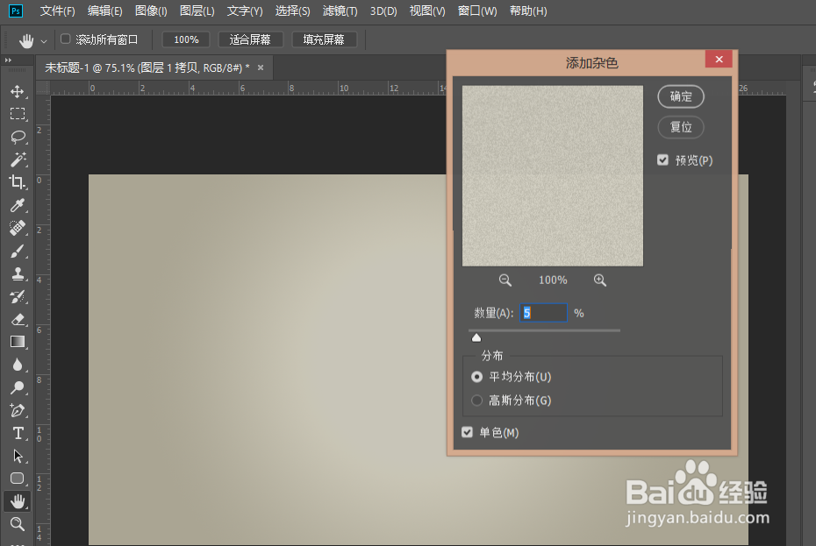816x546 pixels.
Task: Select the 高斯分布 radio button
Action: (x=476, y=400)
